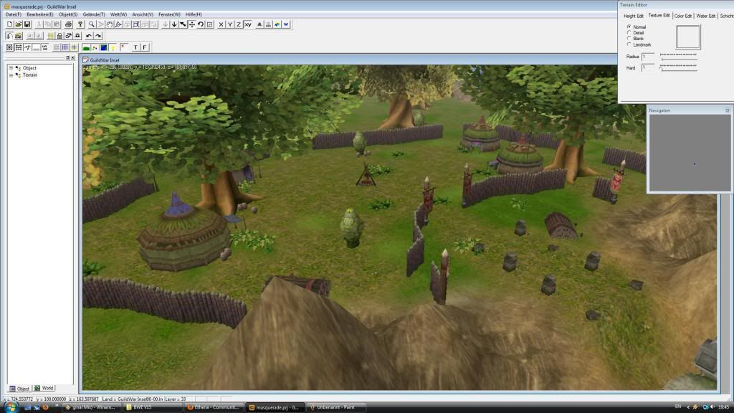This screenshot has width=734, height=413.
Task: Toggle the XY axis button
Action: [x=248, y=24]
